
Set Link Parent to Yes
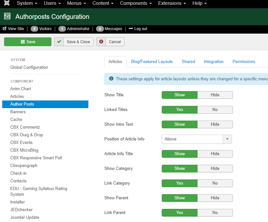pos(180,213)
